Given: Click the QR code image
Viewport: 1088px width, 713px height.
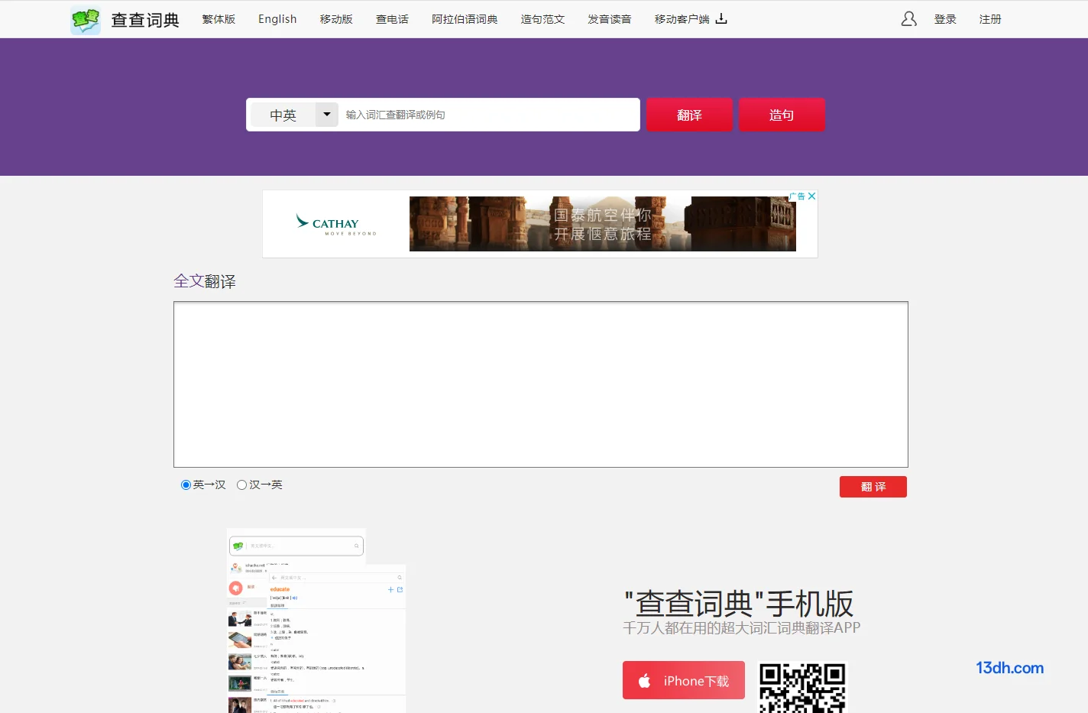Looking at the screenshot, I should tap(802, 687).
